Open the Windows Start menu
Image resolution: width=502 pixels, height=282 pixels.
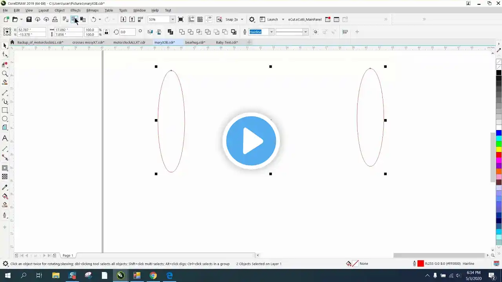click(7, 276)
